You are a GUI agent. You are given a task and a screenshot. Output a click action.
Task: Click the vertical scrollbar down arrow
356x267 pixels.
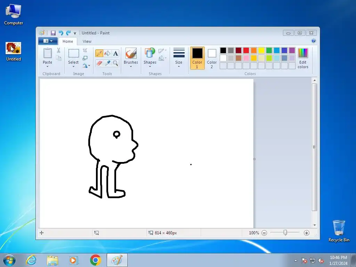[x=314, y=225]
